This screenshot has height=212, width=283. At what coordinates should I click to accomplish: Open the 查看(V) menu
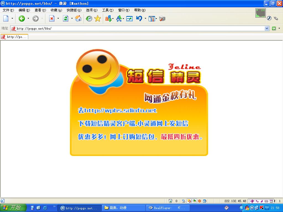pos(40,10)
